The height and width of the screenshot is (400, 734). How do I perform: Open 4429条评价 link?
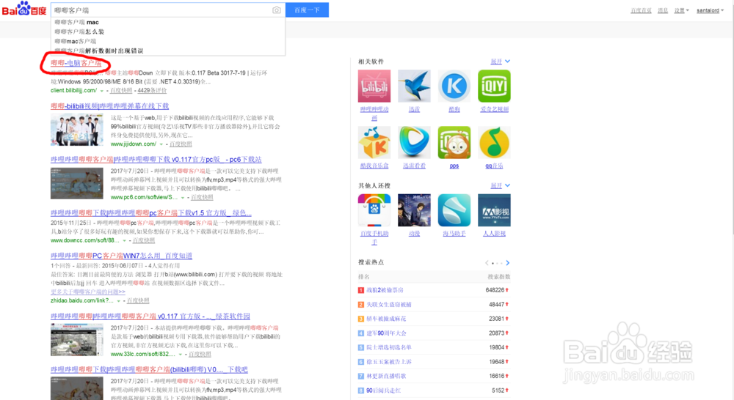(x=152, y=91)
